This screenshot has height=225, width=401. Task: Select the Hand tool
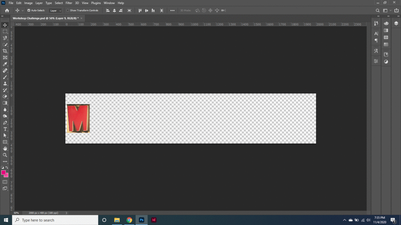coord(5,149)
